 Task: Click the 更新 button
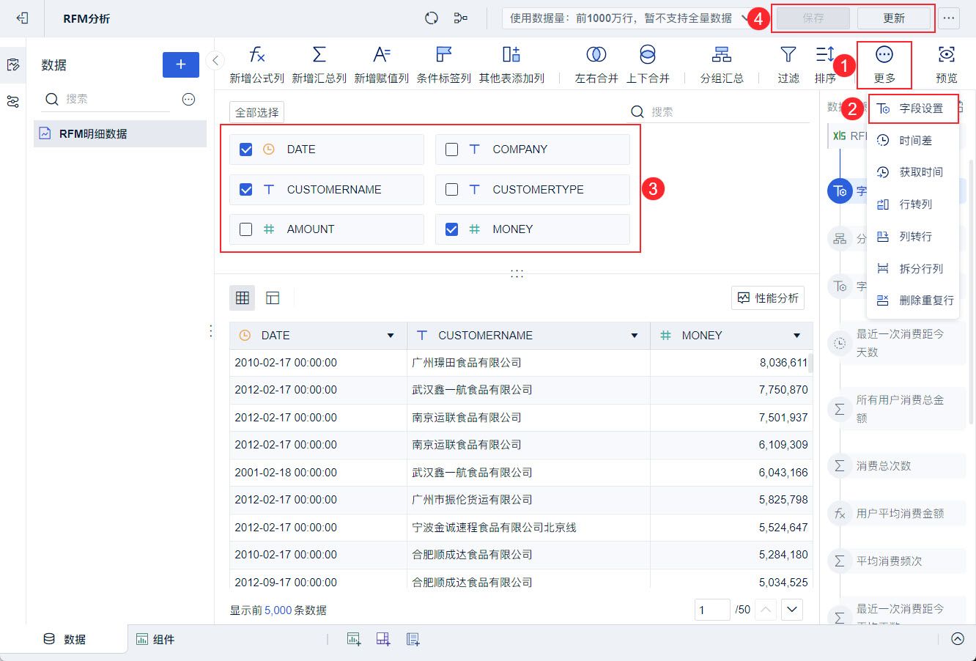894,18
